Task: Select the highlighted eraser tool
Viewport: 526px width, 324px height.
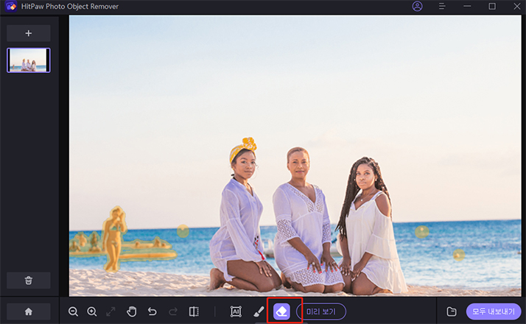Action: tap(281, 311)
